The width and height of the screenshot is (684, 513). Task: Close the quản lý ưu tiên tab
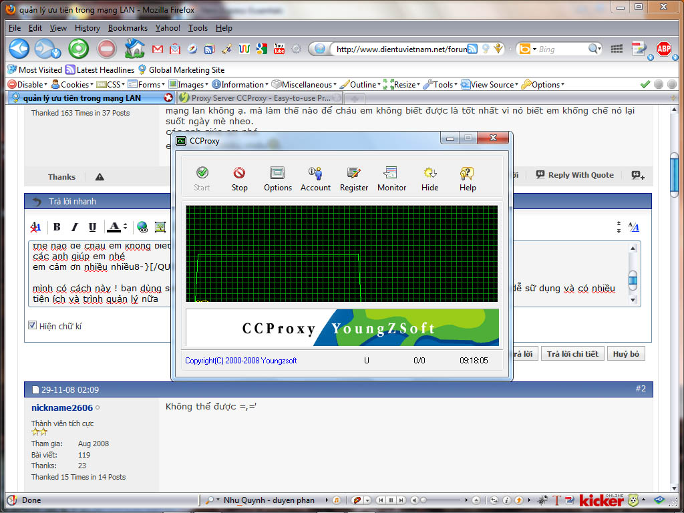pyautogui.click(x=168, y=98)
